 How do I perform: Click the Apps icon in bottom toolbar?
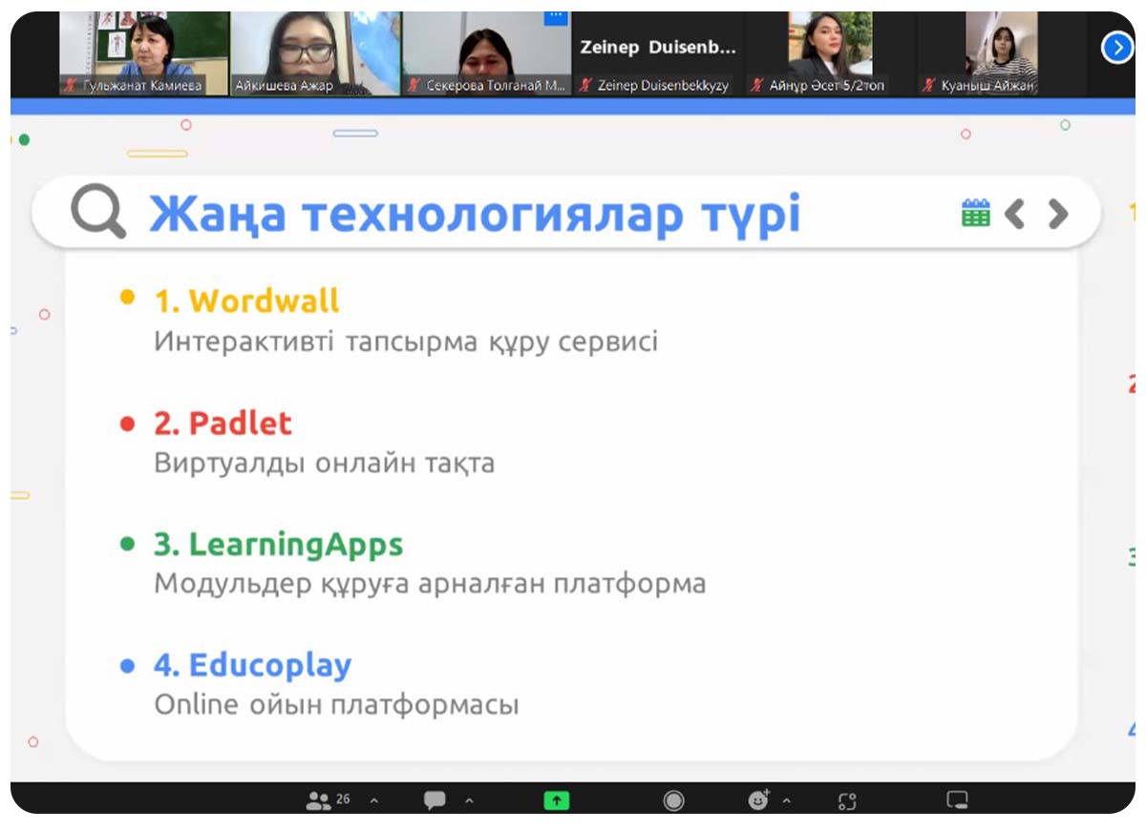pyautogui.click(x=847, y=800)
